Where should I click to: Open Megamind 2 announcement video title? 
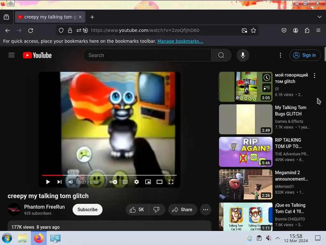[292, 176]
